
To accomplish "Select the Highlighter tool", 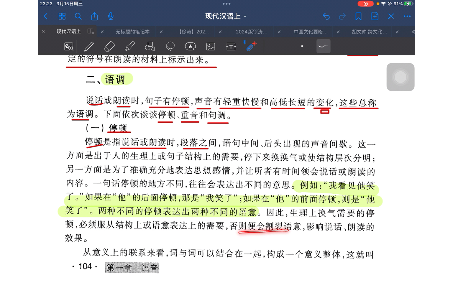I will click(x=130, y=46).
